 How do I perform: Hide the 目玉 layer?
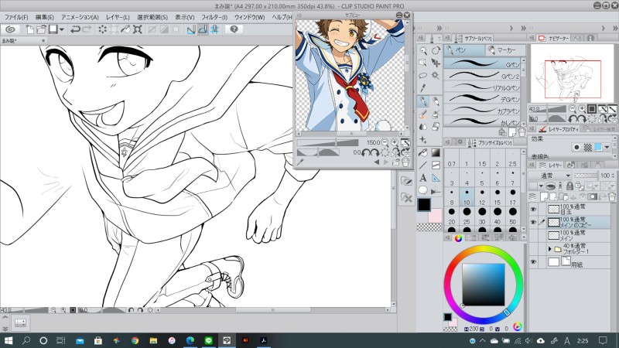[x=533, y=209]
